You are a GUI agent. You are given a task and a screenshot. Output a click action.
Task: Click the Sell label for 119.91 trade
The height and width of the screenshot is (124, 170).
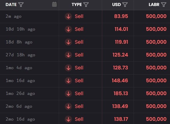tap(79, 42)
